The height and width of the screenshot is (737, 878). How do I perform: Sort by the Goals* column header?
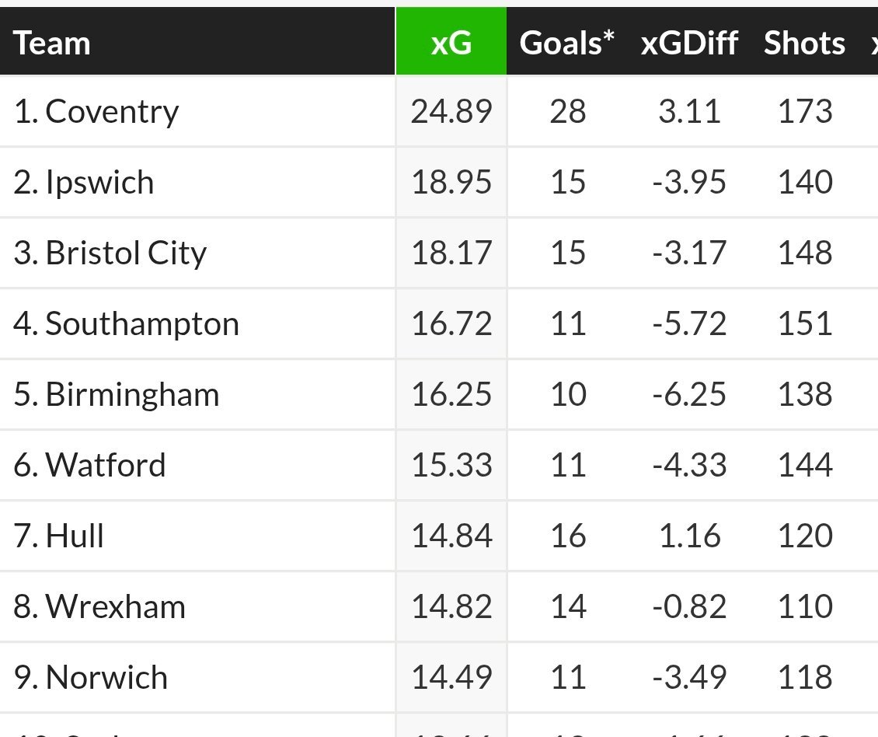567,43
